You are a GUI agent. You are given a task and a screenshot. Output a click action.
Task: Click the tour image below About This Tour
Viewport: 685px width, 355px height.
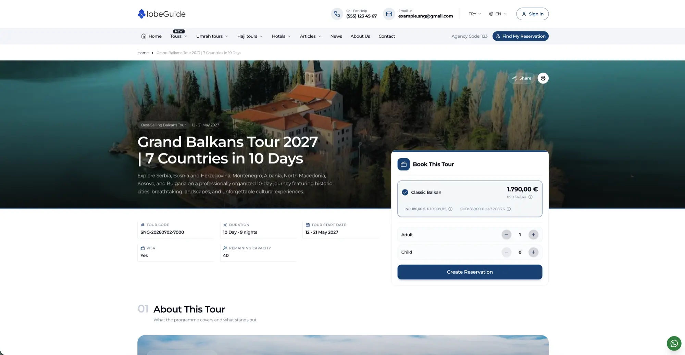coord(343,345)
